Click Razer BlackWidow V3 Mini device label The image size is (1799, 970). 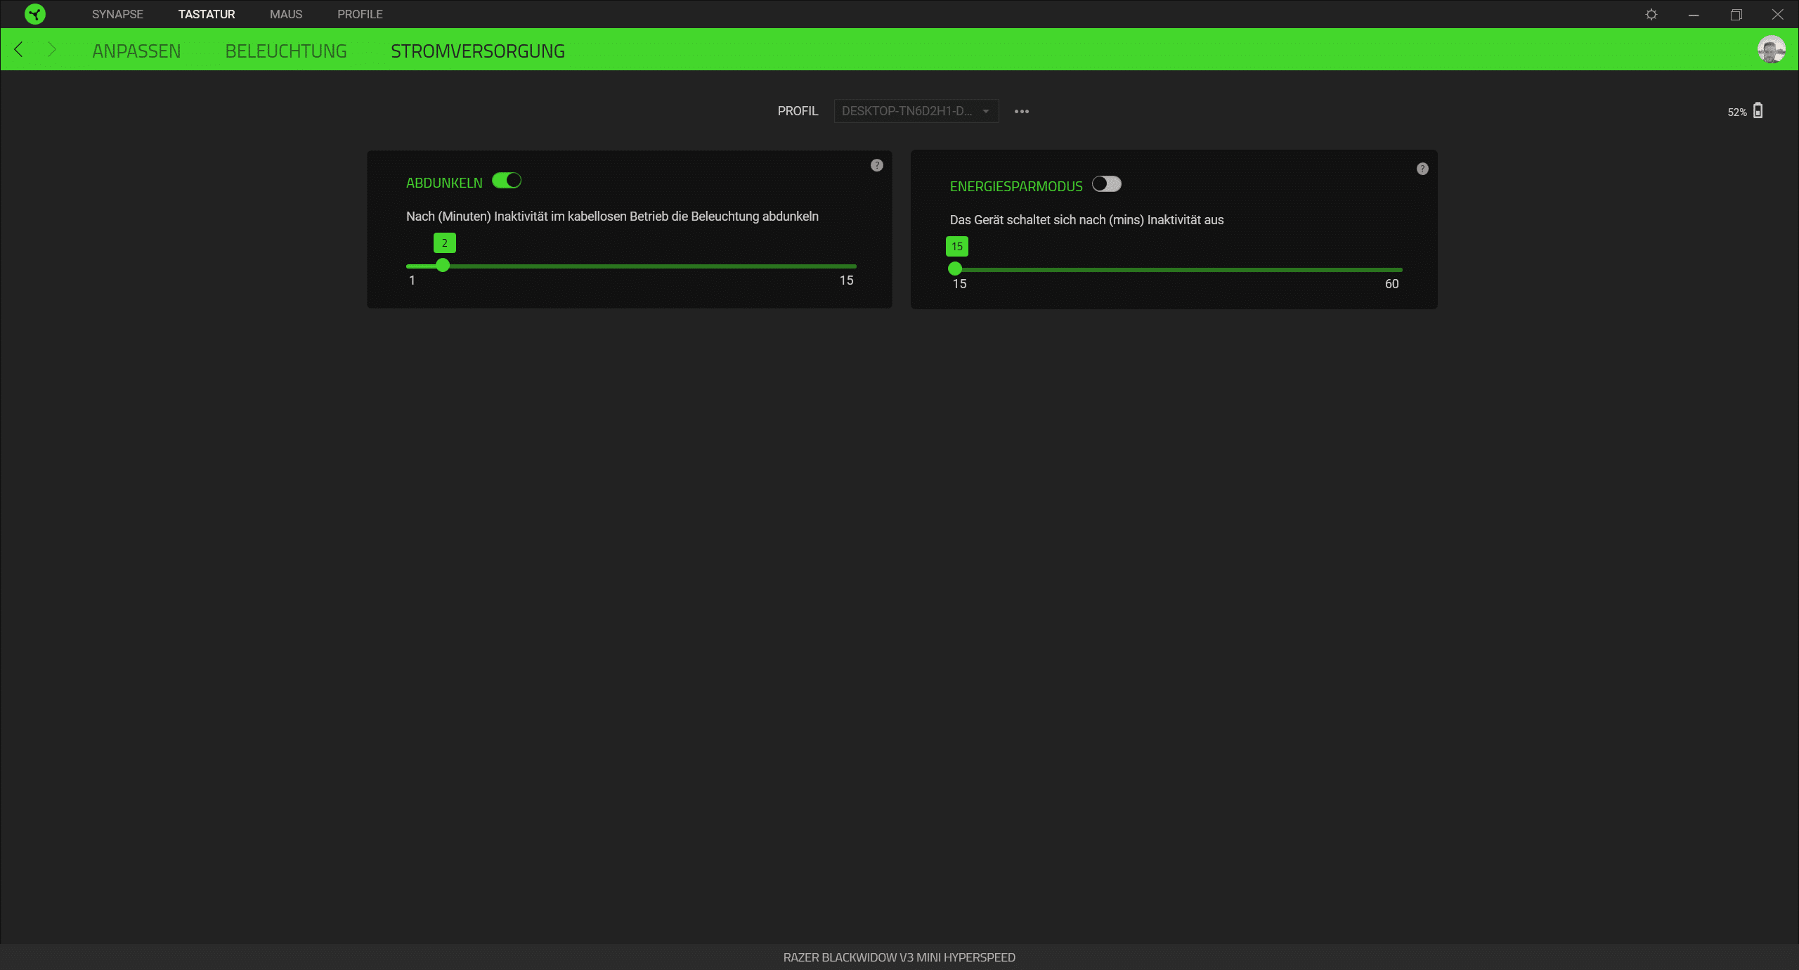[899, 957]
